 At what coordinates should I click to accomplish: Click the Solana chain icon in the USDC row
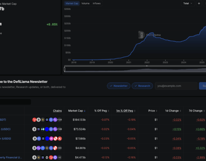click(39, 129)
